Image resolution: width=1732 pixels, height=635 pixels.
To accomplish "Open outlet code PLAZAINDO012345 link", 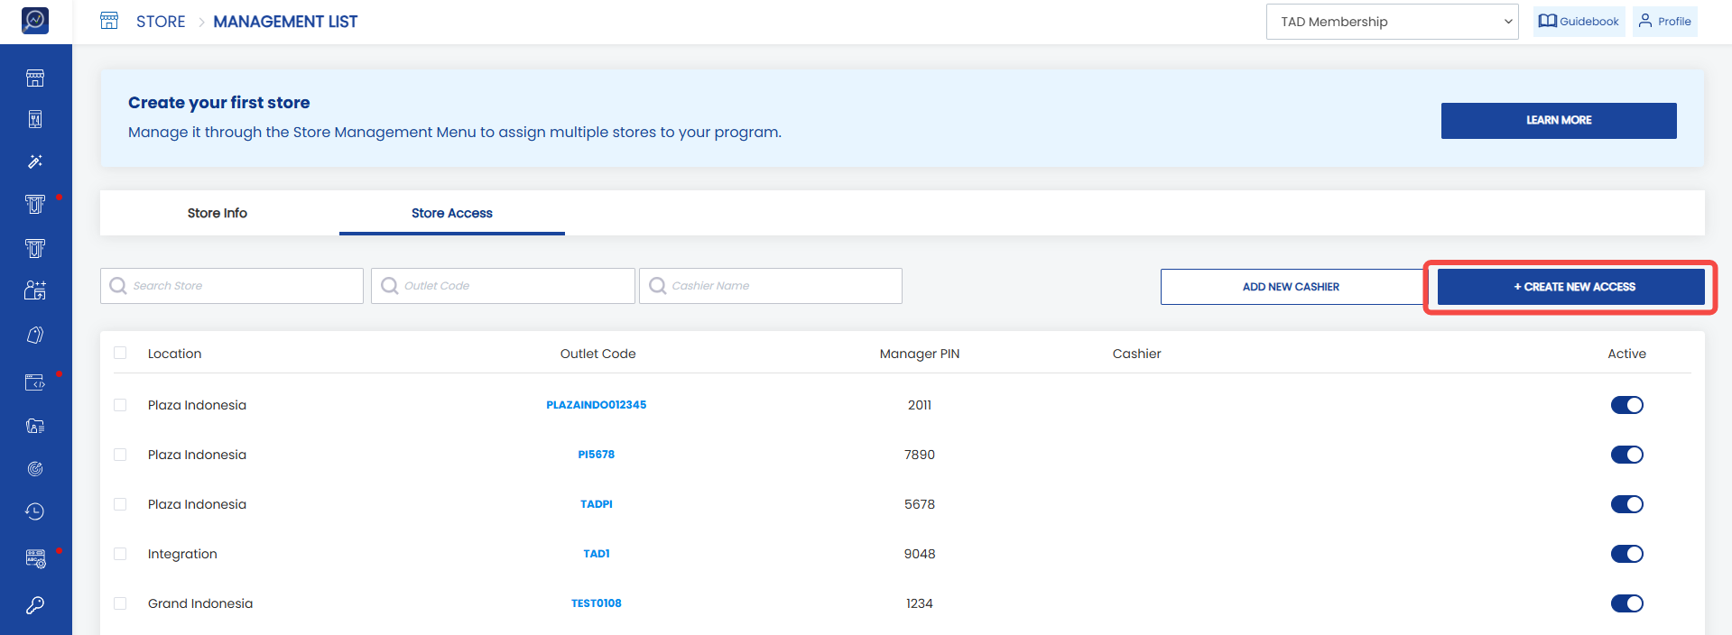I will [597, 405].
